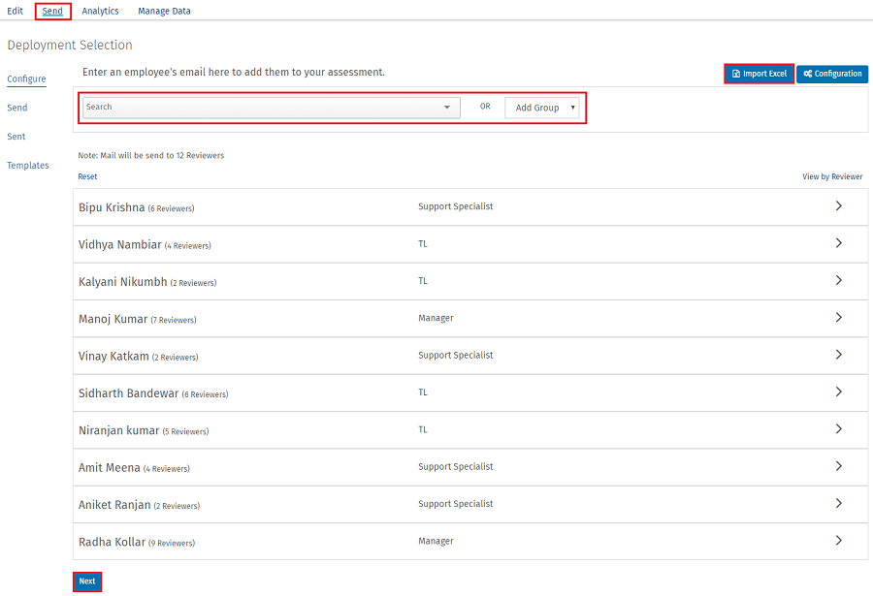Click the Import Excel button
This screenshot has width=873, height=596.
[x=759, y=74]
